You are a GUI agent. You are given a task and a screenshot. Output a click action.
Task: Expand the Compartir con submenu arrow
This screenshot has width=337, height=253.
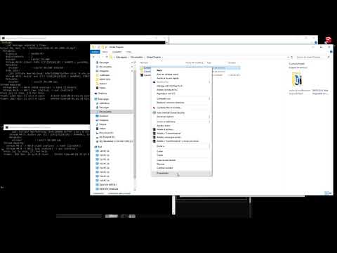[x=209, y=98]
